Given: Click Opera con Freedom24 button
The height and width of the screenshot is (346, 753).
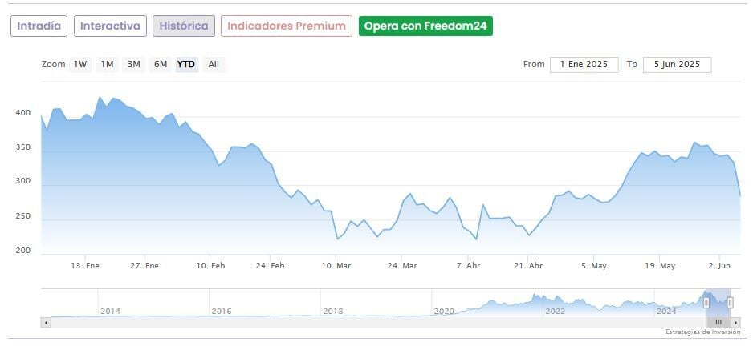Looking at the screenshot, I should tap(425, 26).
